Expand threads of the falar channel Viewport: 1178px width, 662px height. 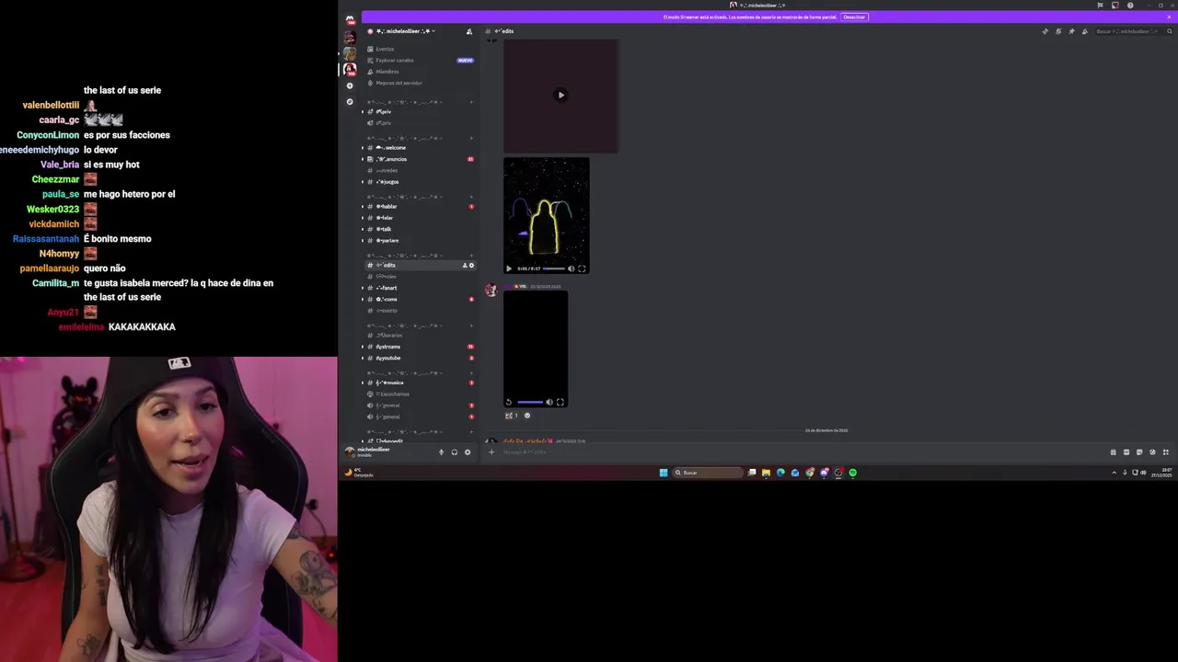362,218
